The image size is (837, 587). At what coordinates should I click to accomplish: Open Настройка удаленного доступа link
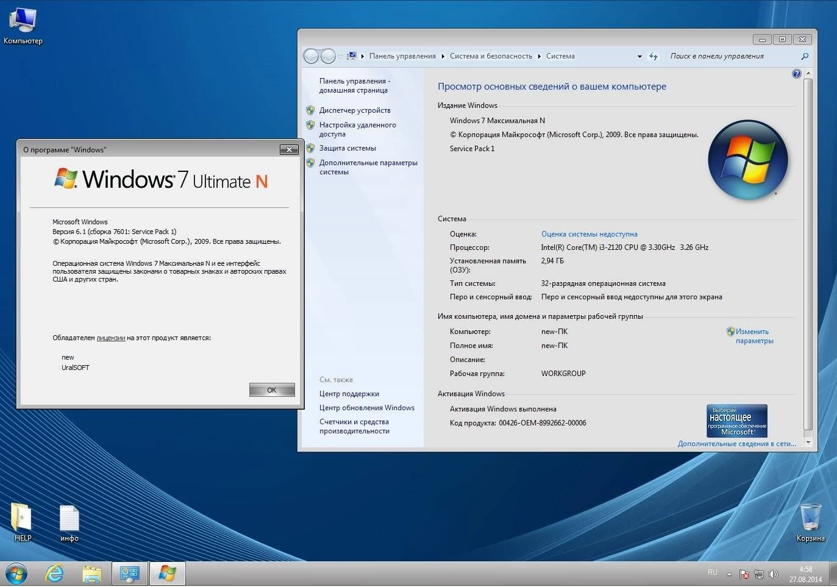tap(358, 129)
